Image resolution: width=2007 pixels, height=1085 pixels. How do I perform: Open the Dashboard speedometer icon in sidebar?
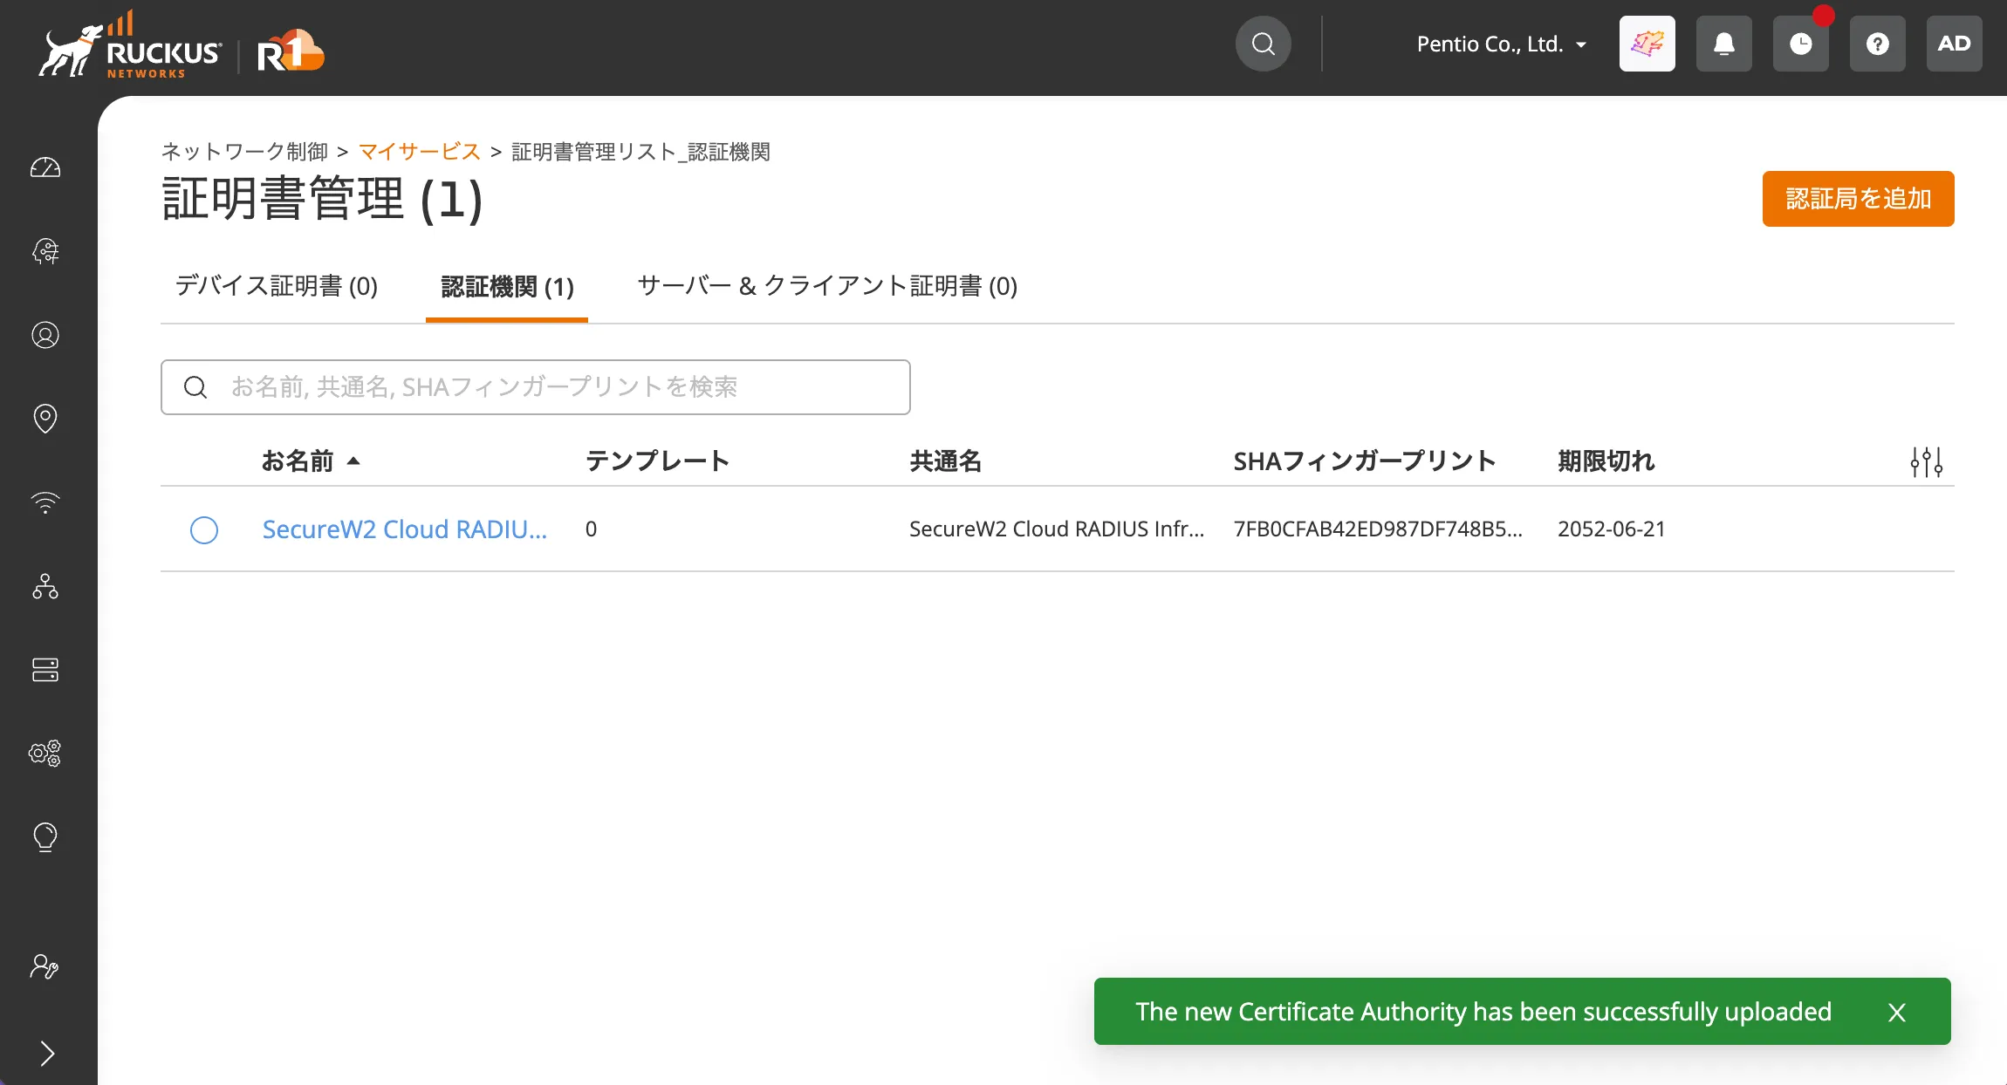click(45, 167)
